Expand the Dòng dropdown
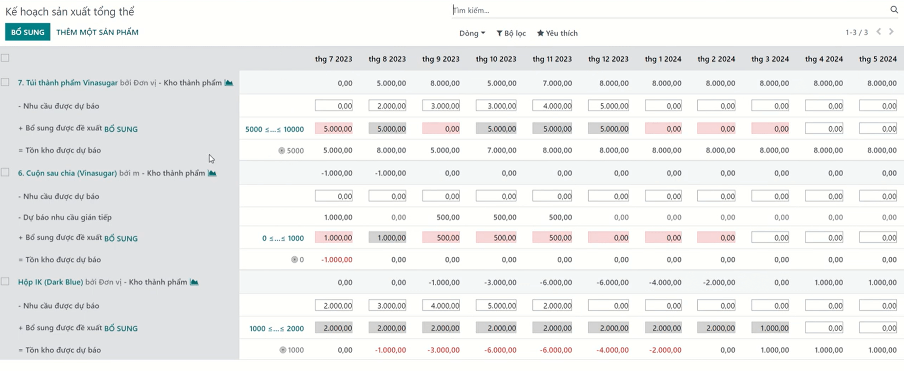Image resolution: width=904 pixels, height=371 pixels. pyautogui.click(x=472, y=33)
